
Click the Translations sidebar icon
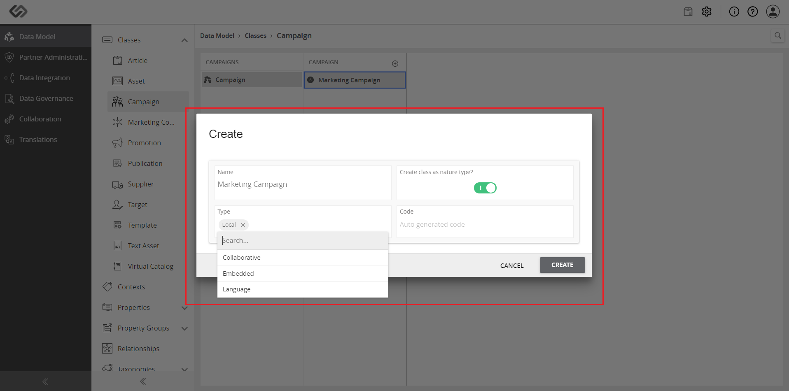9,140
